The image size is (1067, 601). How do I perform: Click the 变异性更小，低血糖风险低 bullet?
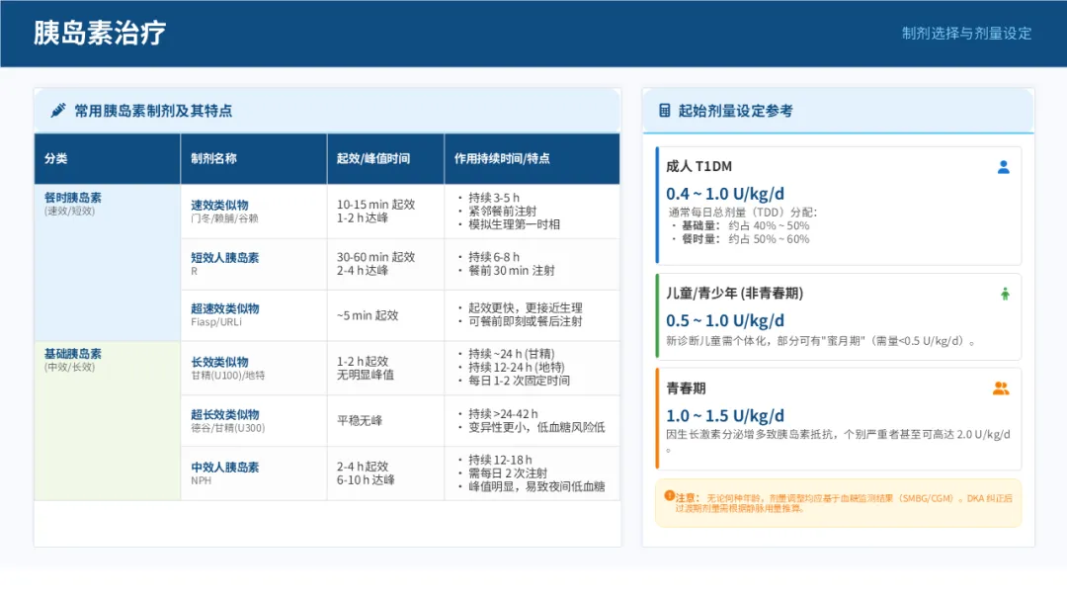536,427
